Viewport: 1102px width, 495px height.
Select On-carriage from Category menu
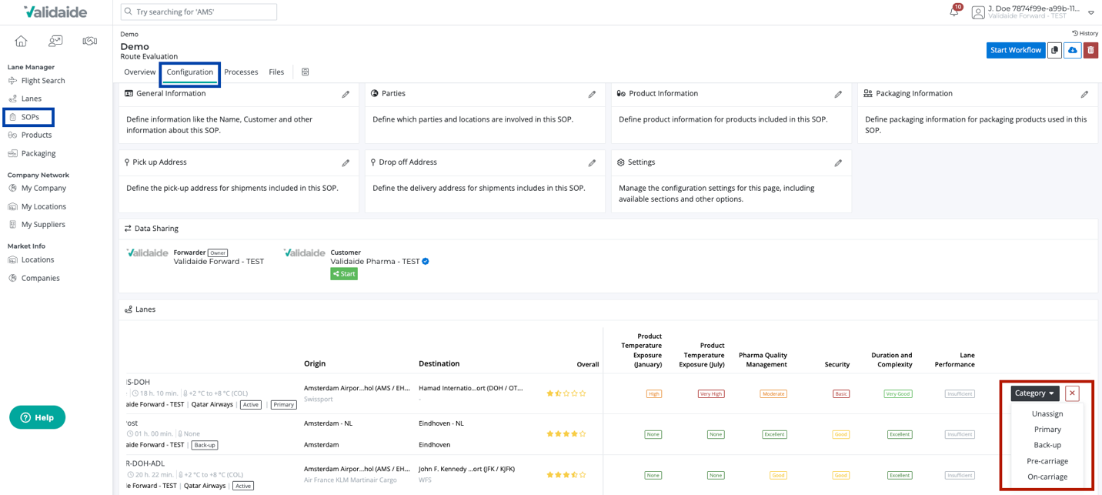pyautogui.click(x=1047, y=477)
